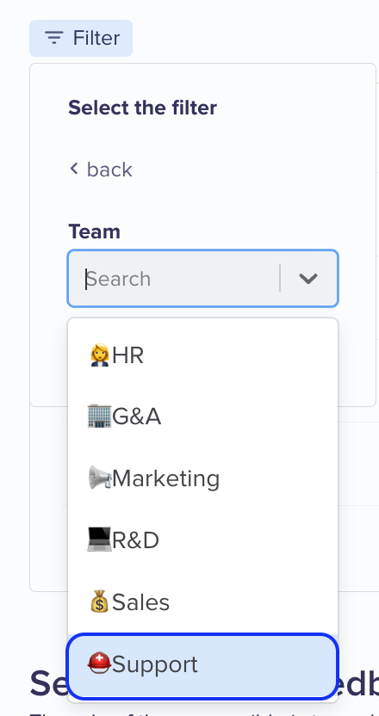Choose HR from the Team list

point(202,355)
